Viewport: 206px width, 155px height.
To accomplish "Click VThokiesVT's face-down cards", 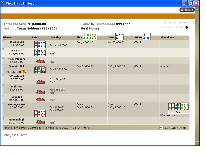I will coord(40,82).
